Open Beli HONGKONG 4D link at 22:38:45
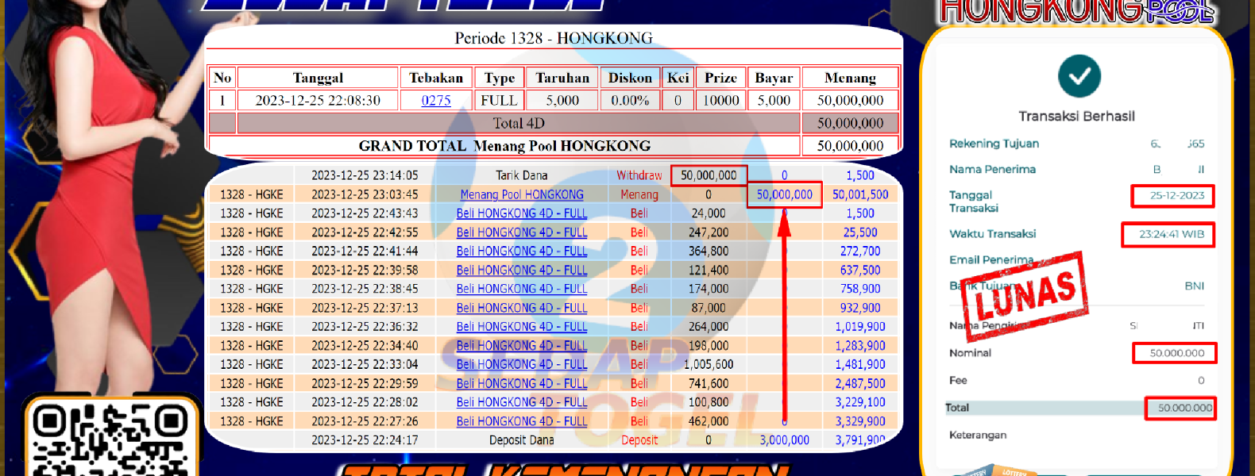 (522, 289)
